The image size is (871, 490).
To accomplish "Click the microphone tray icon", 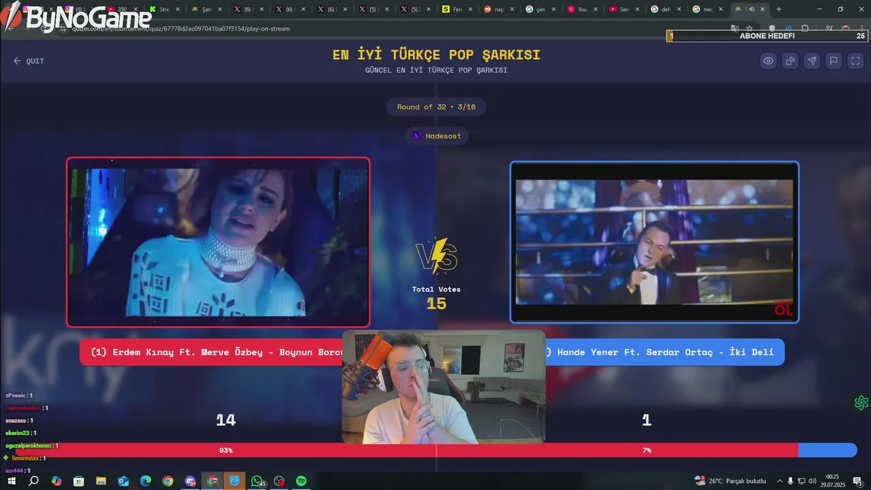I will [x=790, y=481].
